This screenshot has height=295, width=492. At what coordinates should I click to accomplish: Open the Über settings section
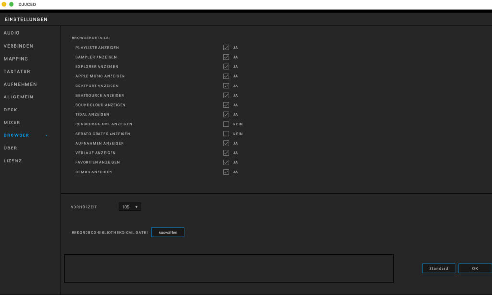coord(11,148)
